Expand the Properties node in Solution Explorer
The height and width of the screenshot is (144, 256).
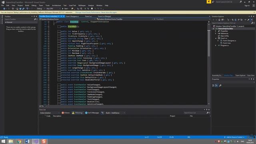pos(216,31)
